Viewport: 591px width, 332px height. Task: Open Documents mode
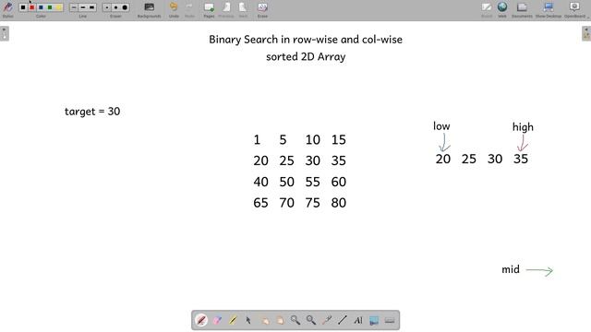click(x=522, y=9)
